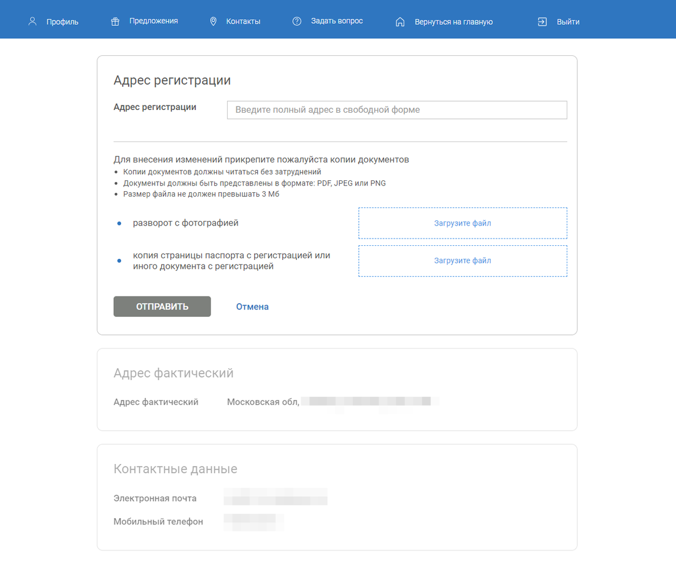The height and width of the screenshot is (574, 676).
Task: Click the Предложения gift icon
Action: click(115, 21)
